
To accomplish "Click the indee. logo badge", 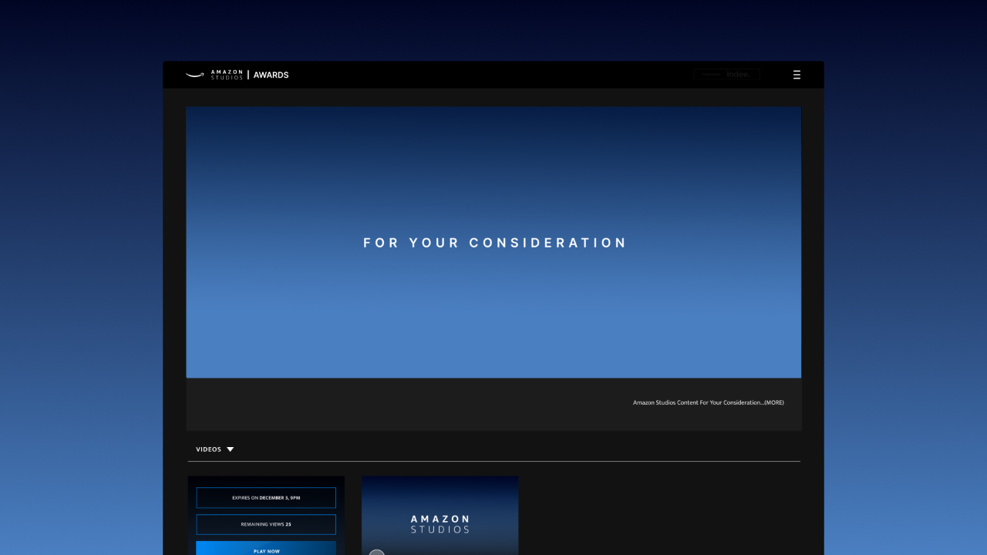I will coord(739,75).
